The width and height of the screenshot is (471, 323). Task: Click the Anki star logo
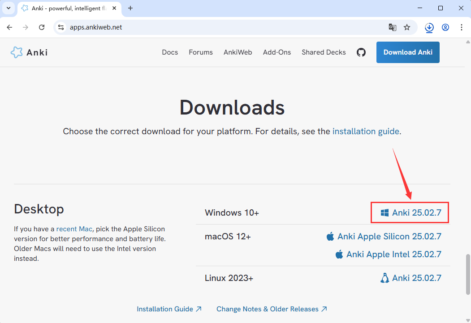(x=17, y=52)
